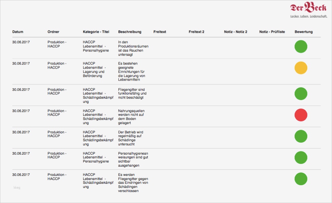
Task: Click the Der Beck logo
Action: coord(308,8)
